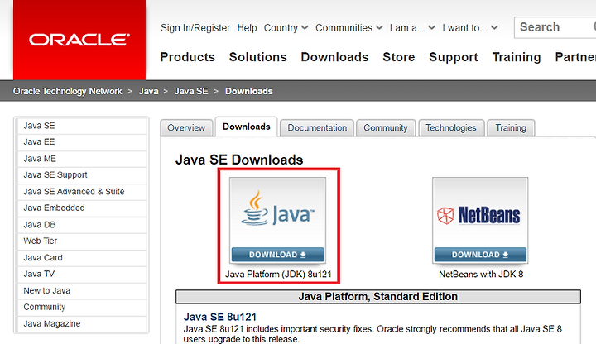596x344 pixels.
Task: Open Java SE Advanced & Suite
Action: pos(82,192)
